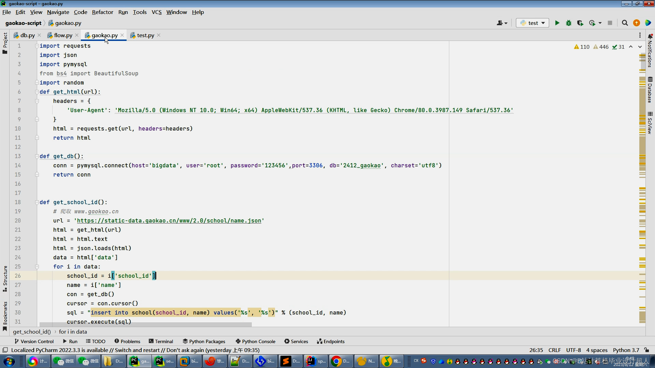This screenshot has height=368, width=655.
Task: Click the 31 typos indicator
Action: (x=618, y=47)
